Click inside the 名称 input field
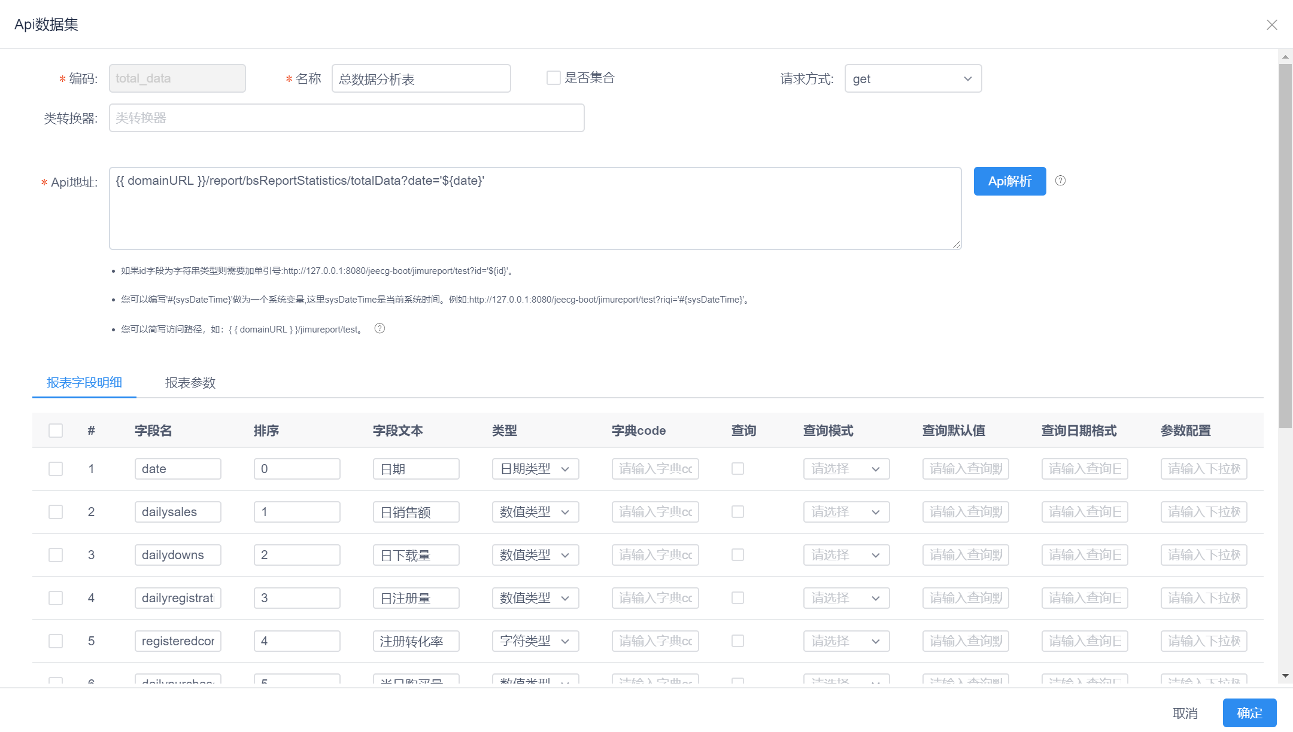The height and width of the screenshot is (732, 1293). (421, 78)
